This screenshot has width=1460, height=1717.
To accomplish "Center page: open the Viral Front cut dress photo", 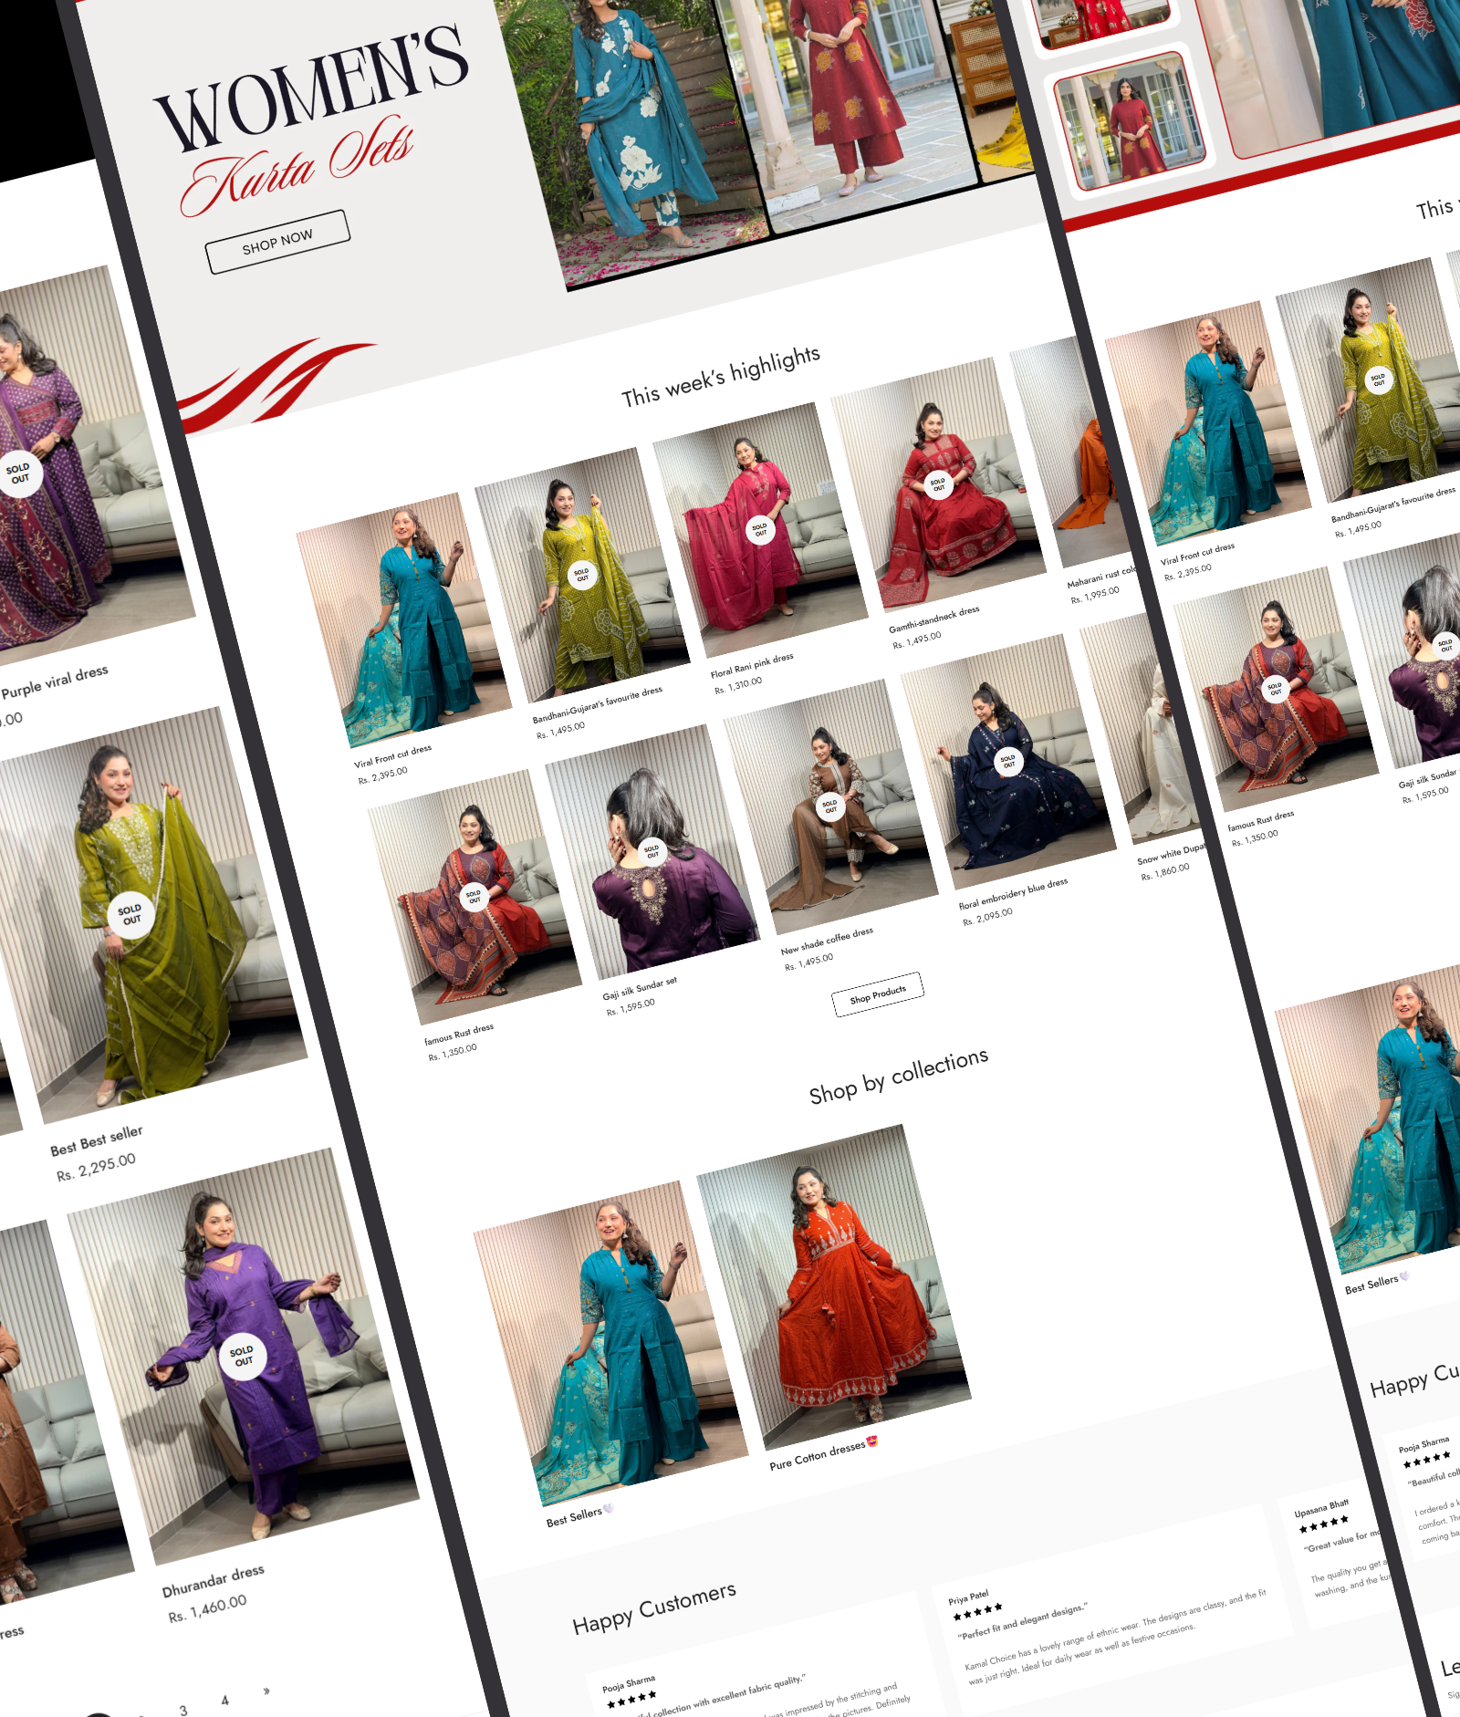I will pos(404,620).
